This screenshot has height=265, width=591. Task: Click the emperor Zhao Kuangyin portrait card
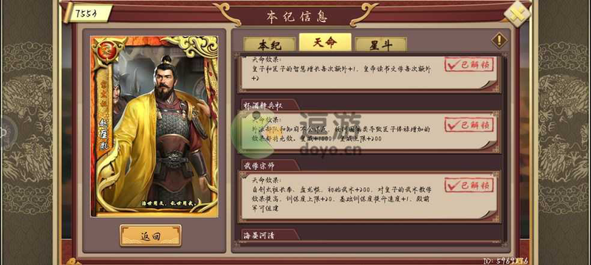tap(154, 126)
